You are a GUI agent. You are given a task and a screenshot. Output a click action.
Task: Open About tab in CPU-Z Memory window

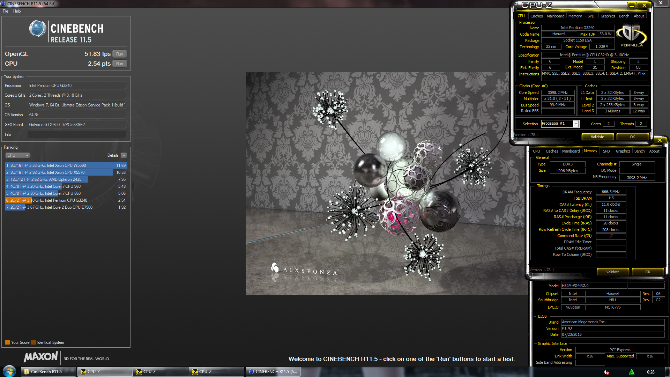click(x=654, y=151)
